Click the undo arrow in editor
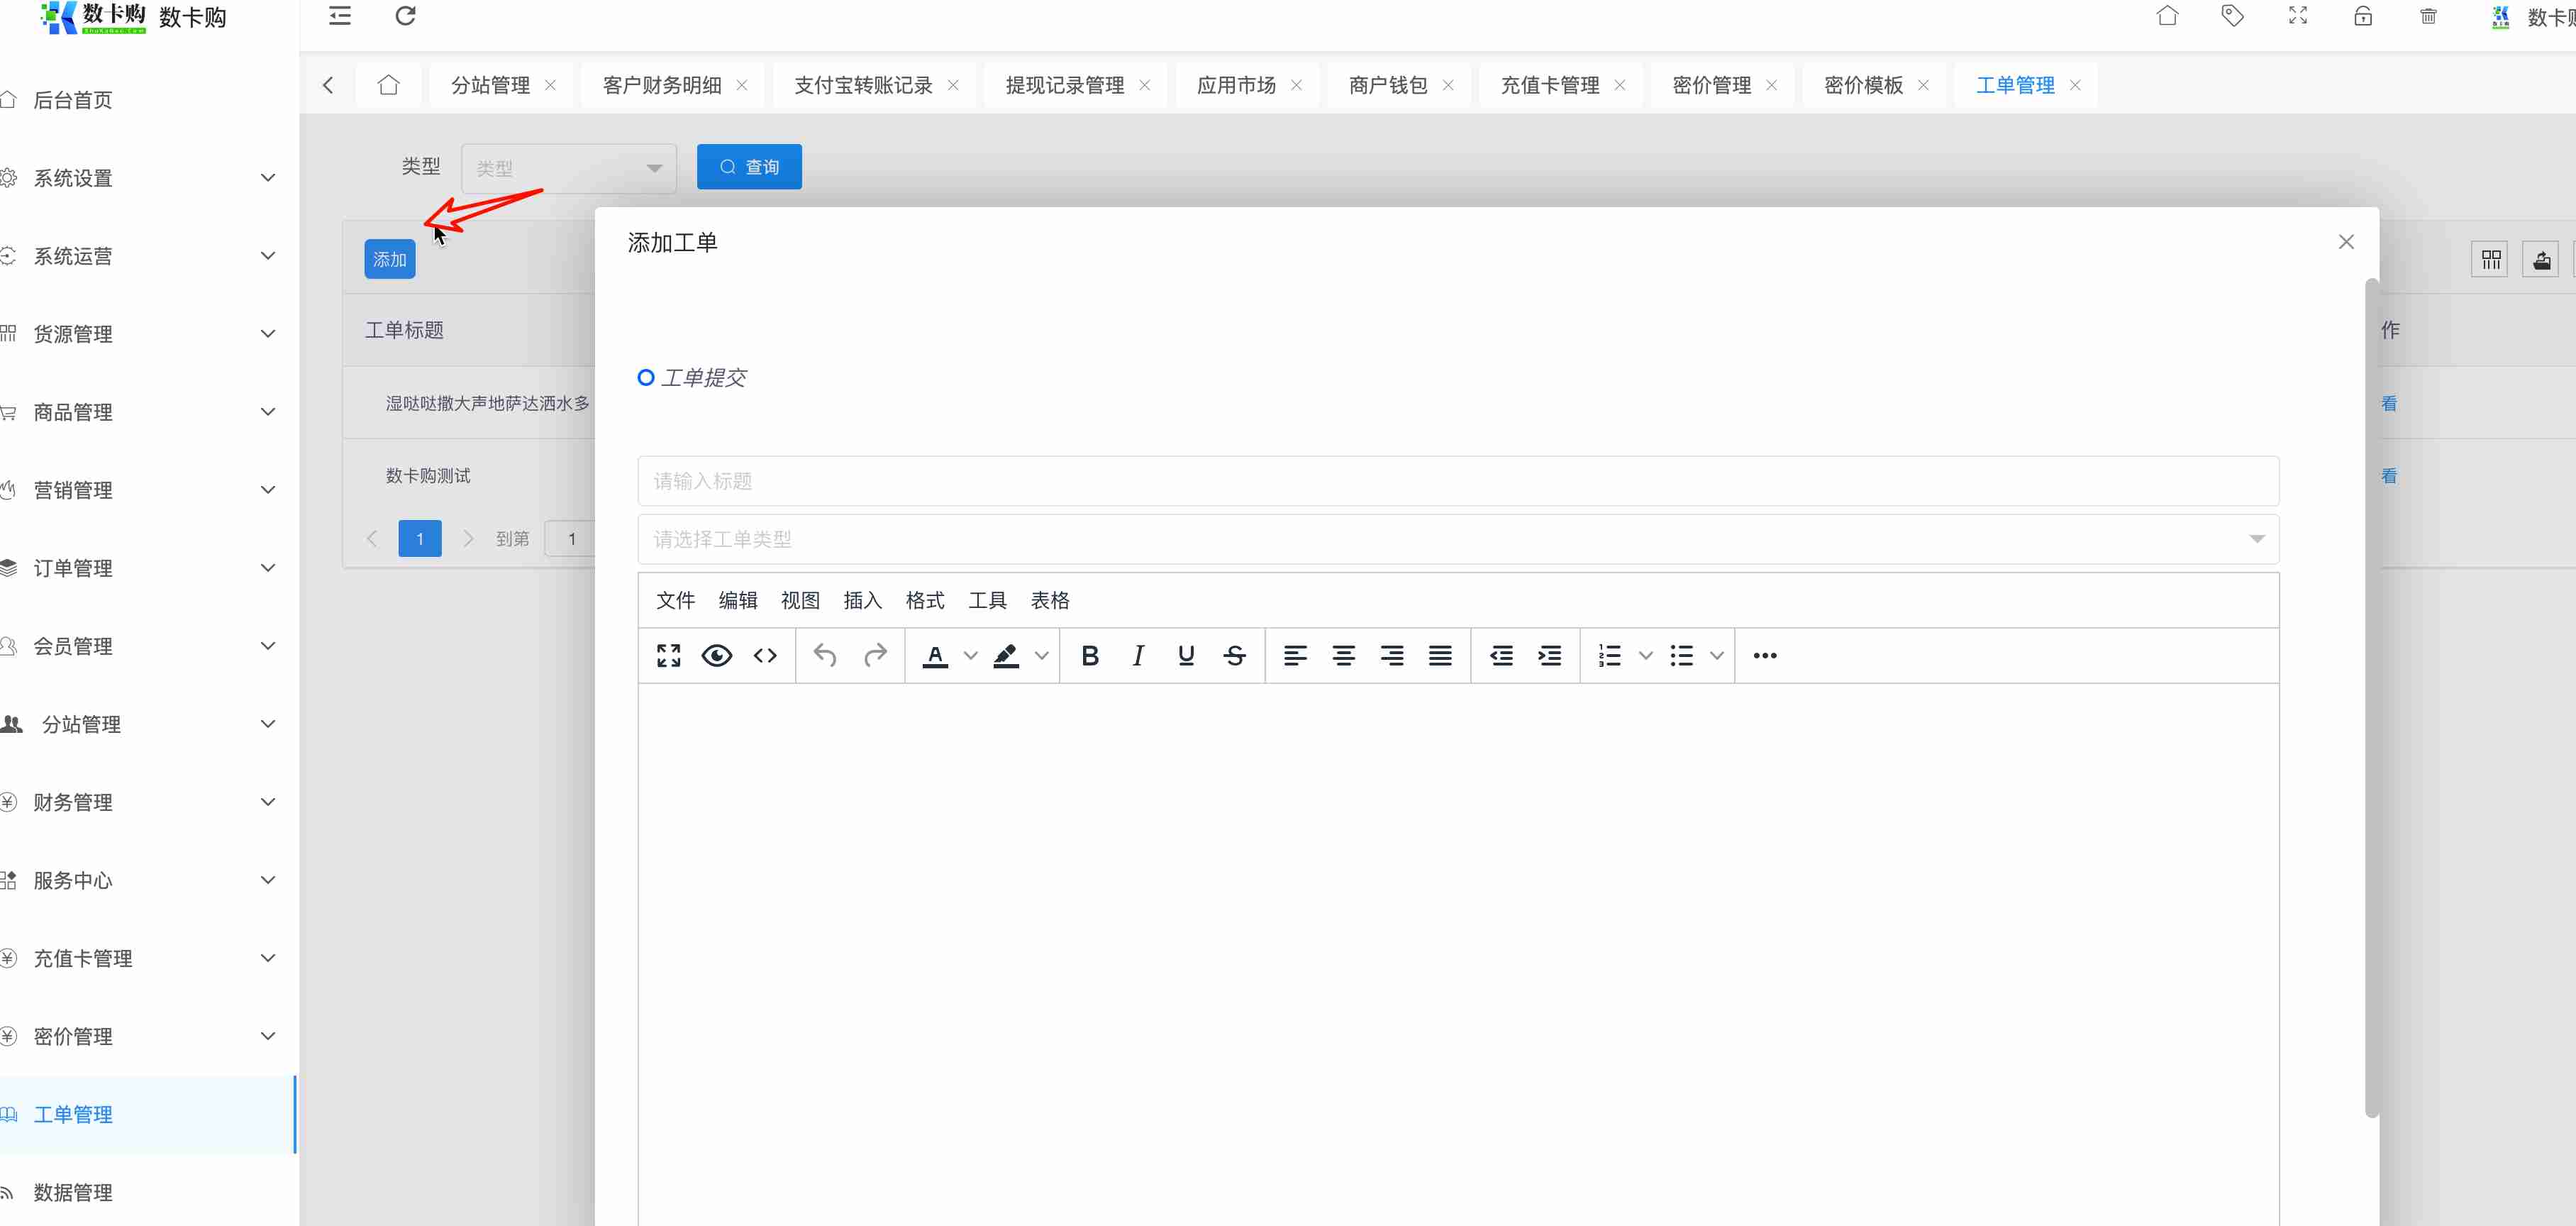The height and width of the screenshot is (1226, 2576). click(x=825, y=656)
